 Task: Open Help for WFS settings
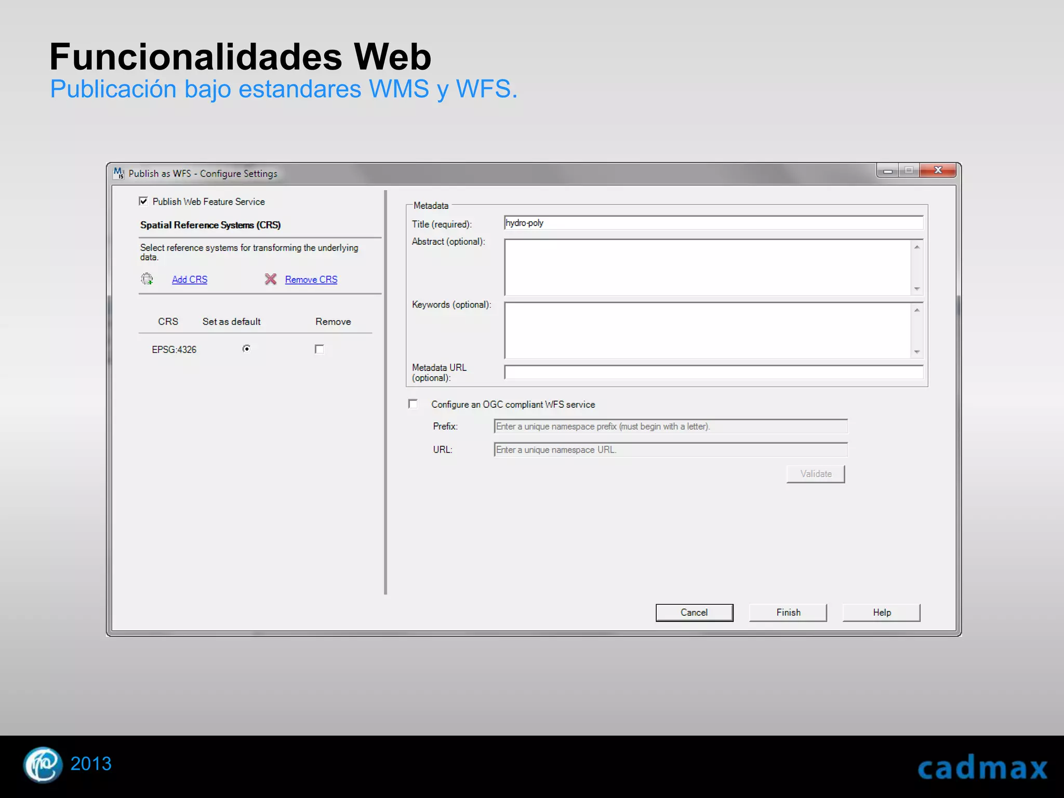882,613
